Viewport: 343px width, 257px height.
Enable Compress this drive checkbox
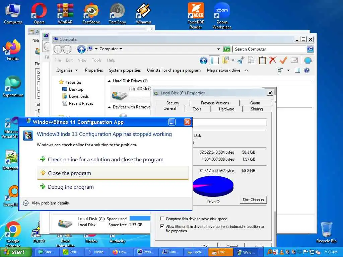click(x=162, y=219)
